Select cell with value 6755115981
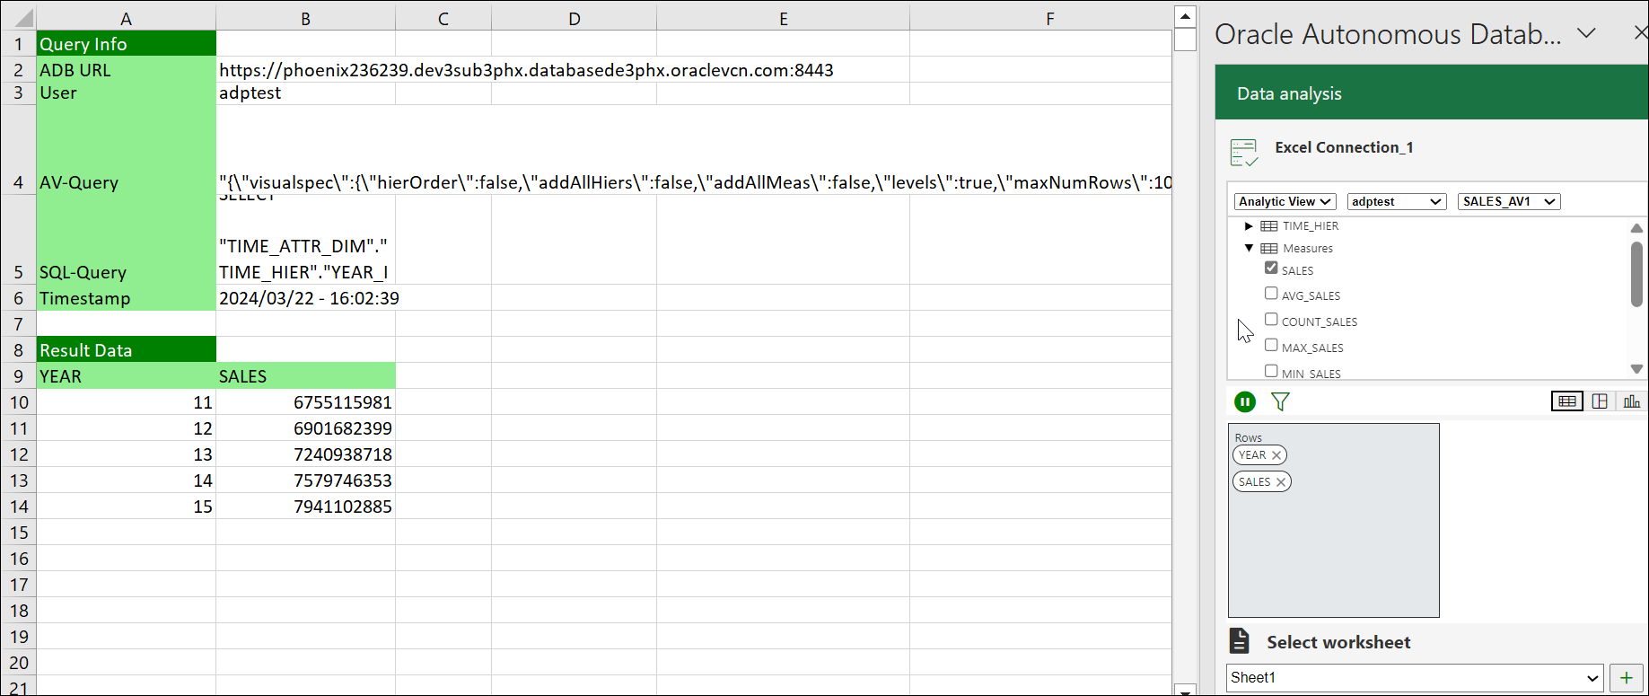Screen dimensions: 1649x696 pos(305,402)
